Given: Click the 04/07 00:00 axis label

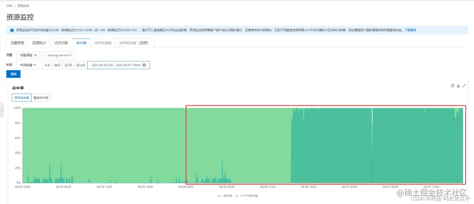Looking at the screenshot, I should click(x=349, y=187).
